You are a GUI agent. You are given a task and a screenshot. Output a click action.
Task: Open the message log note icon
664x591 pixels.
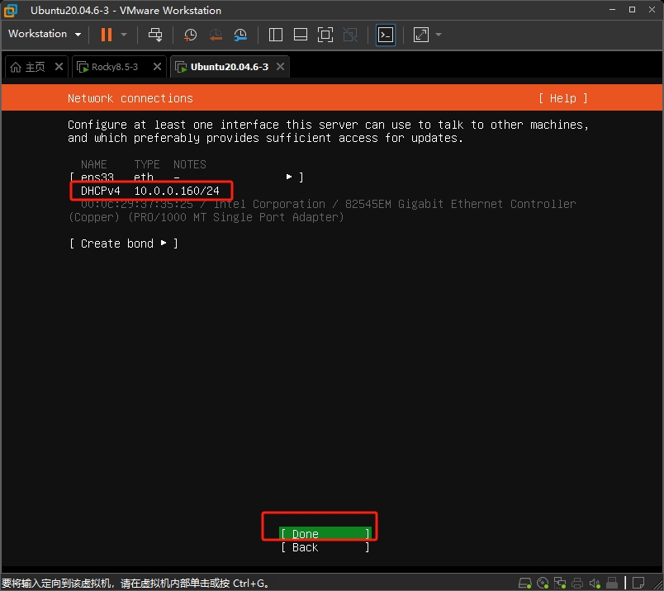[638, 584]
